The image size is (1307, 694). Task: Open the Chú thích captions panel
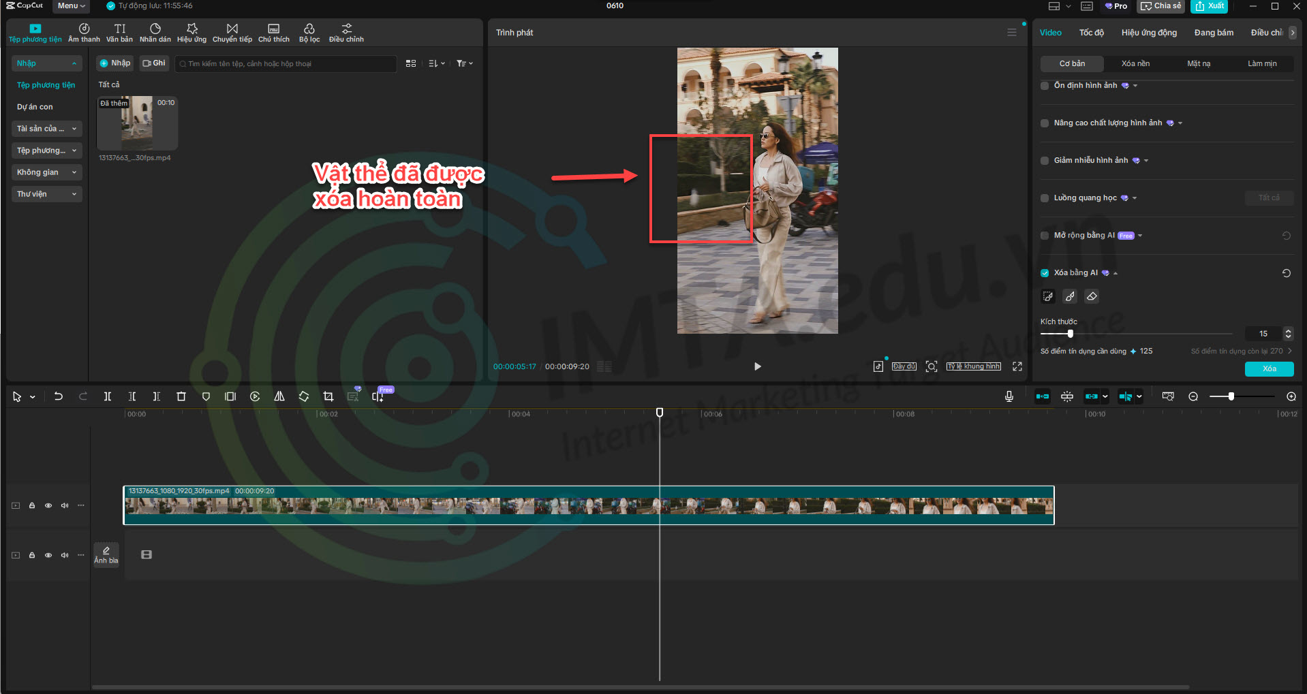[x=273, y=33]
